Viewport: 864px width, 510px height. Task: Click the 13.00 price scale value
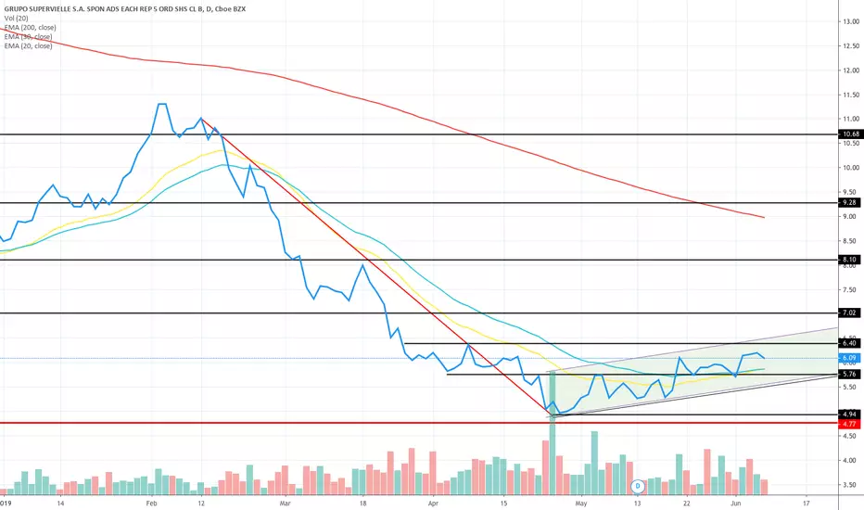coord(850,21)
